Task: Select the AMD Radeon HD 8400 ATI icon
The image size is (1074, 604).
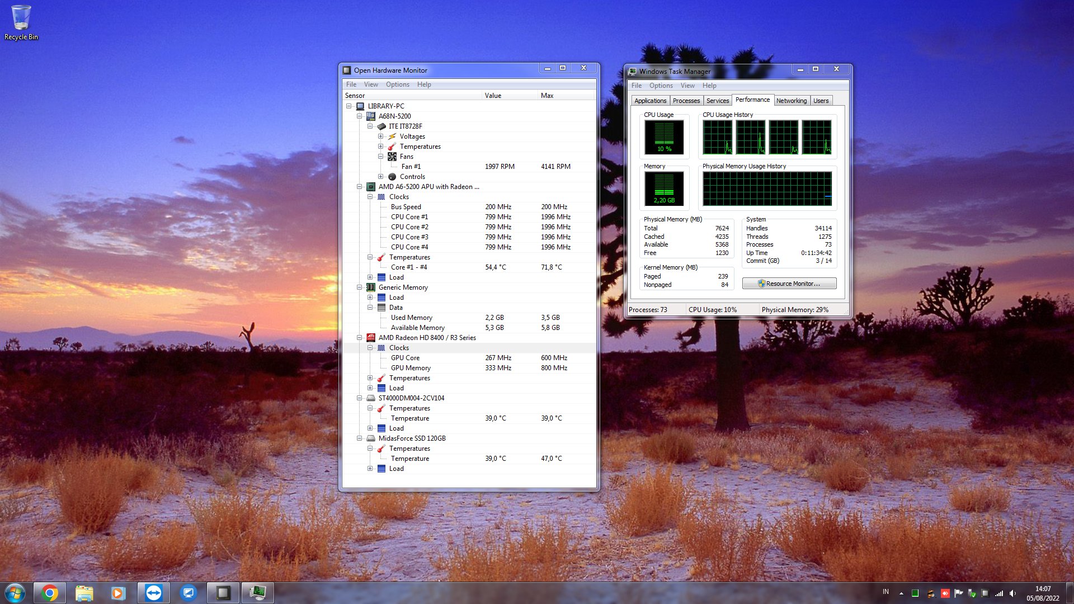Action: coord(370,338)
